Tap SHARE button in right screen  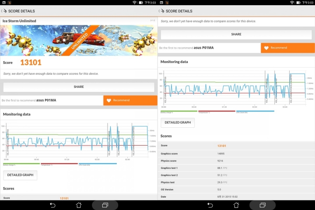click(236, 35)
